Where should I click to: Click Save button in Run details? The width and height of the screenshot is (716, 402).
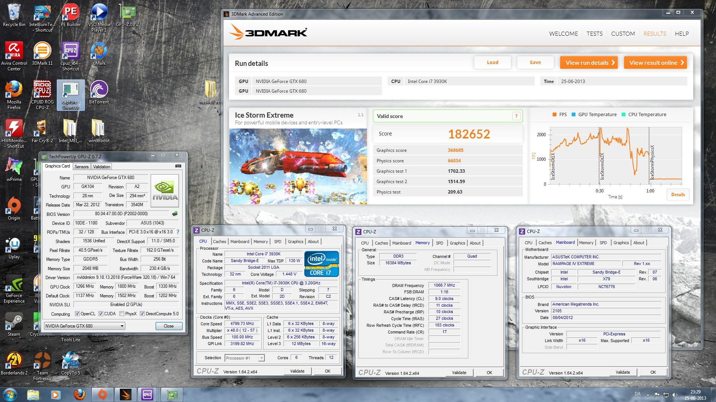(535, 63)
